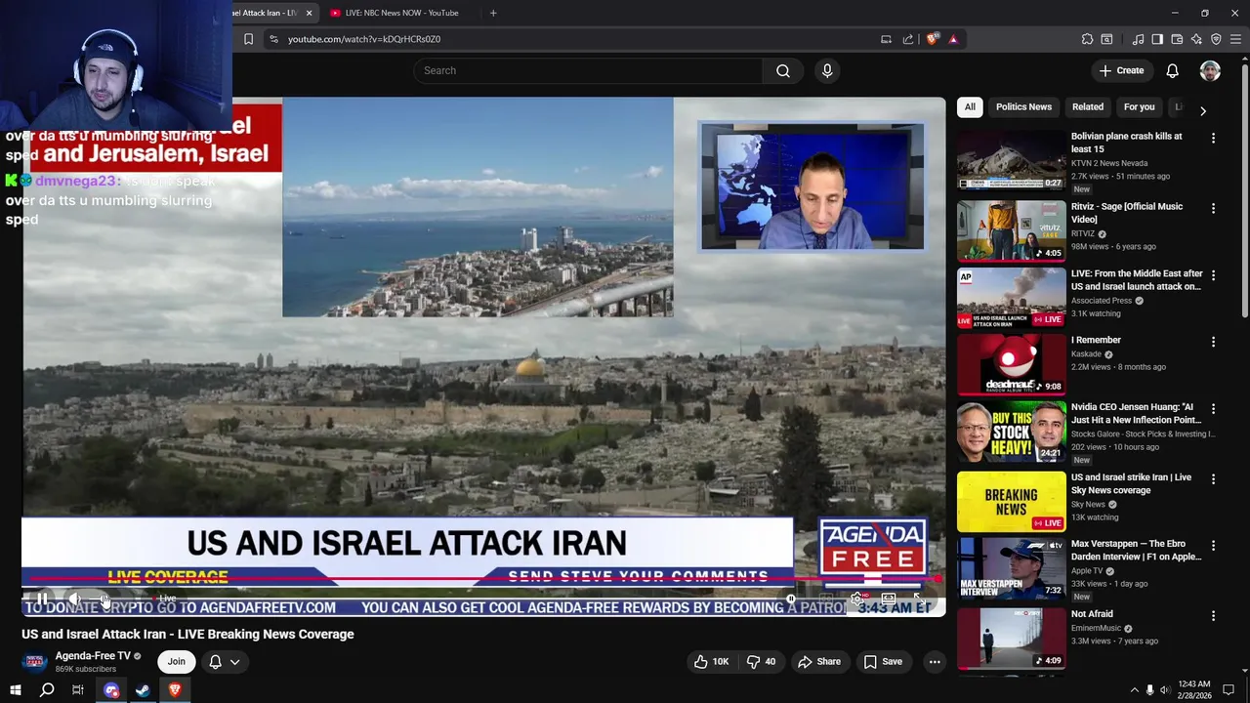Open menu for Associated Press live video
Screen dimensions: 1250x703
coord(1213,276)
